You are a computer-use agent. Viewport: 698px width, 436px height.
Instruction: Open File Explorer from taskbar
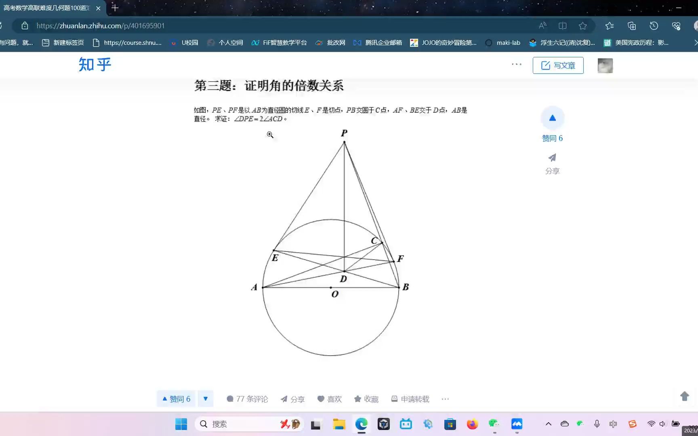[339, 424]
